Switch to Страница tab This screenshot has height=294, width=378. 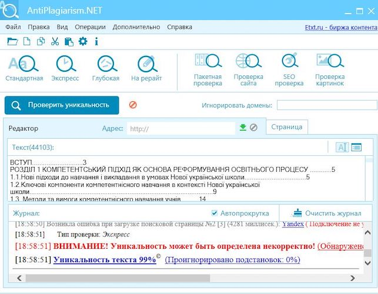[x=287, y=127]
